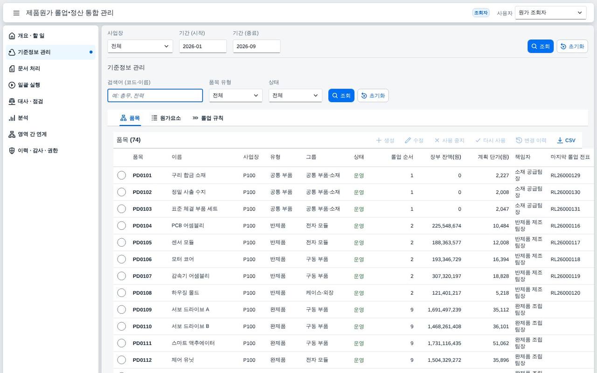This screenshot has width=597, height=373.
Task: Click the 롤업 순서 column header
Action: [x=402, y=157]
